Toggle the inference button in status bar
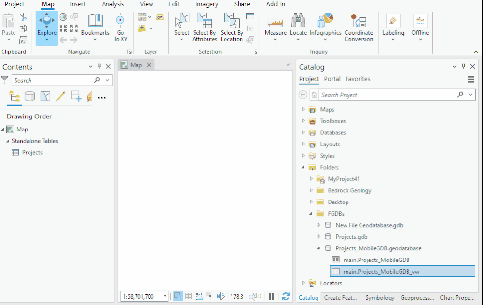483x305 pixels. click(x=210, y=296)
